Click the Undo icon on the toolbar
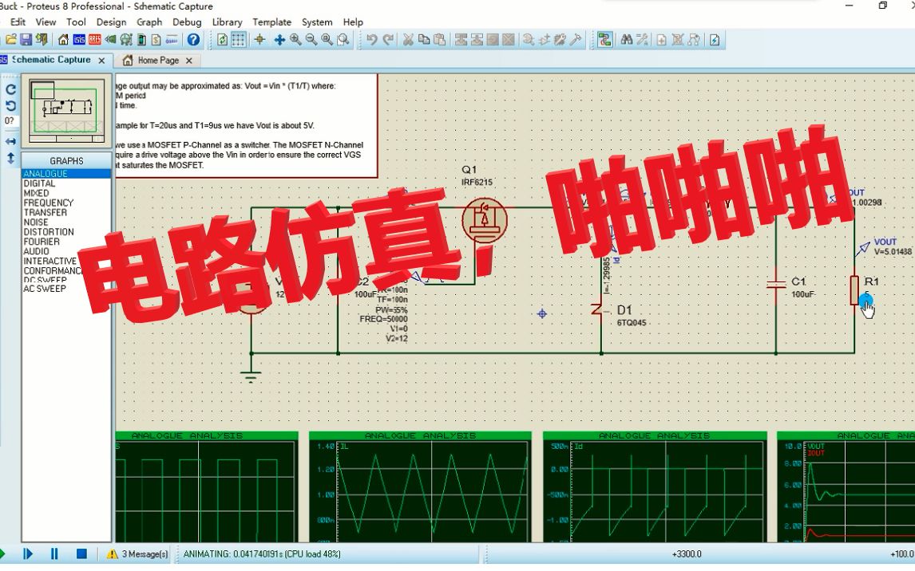The image size is (915, 571). (370, 41)
